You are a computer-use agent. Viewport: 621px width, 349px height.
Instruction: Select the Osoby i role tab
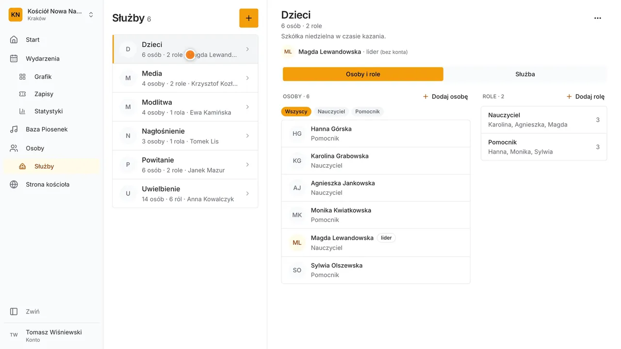click(x=363, y=74)
